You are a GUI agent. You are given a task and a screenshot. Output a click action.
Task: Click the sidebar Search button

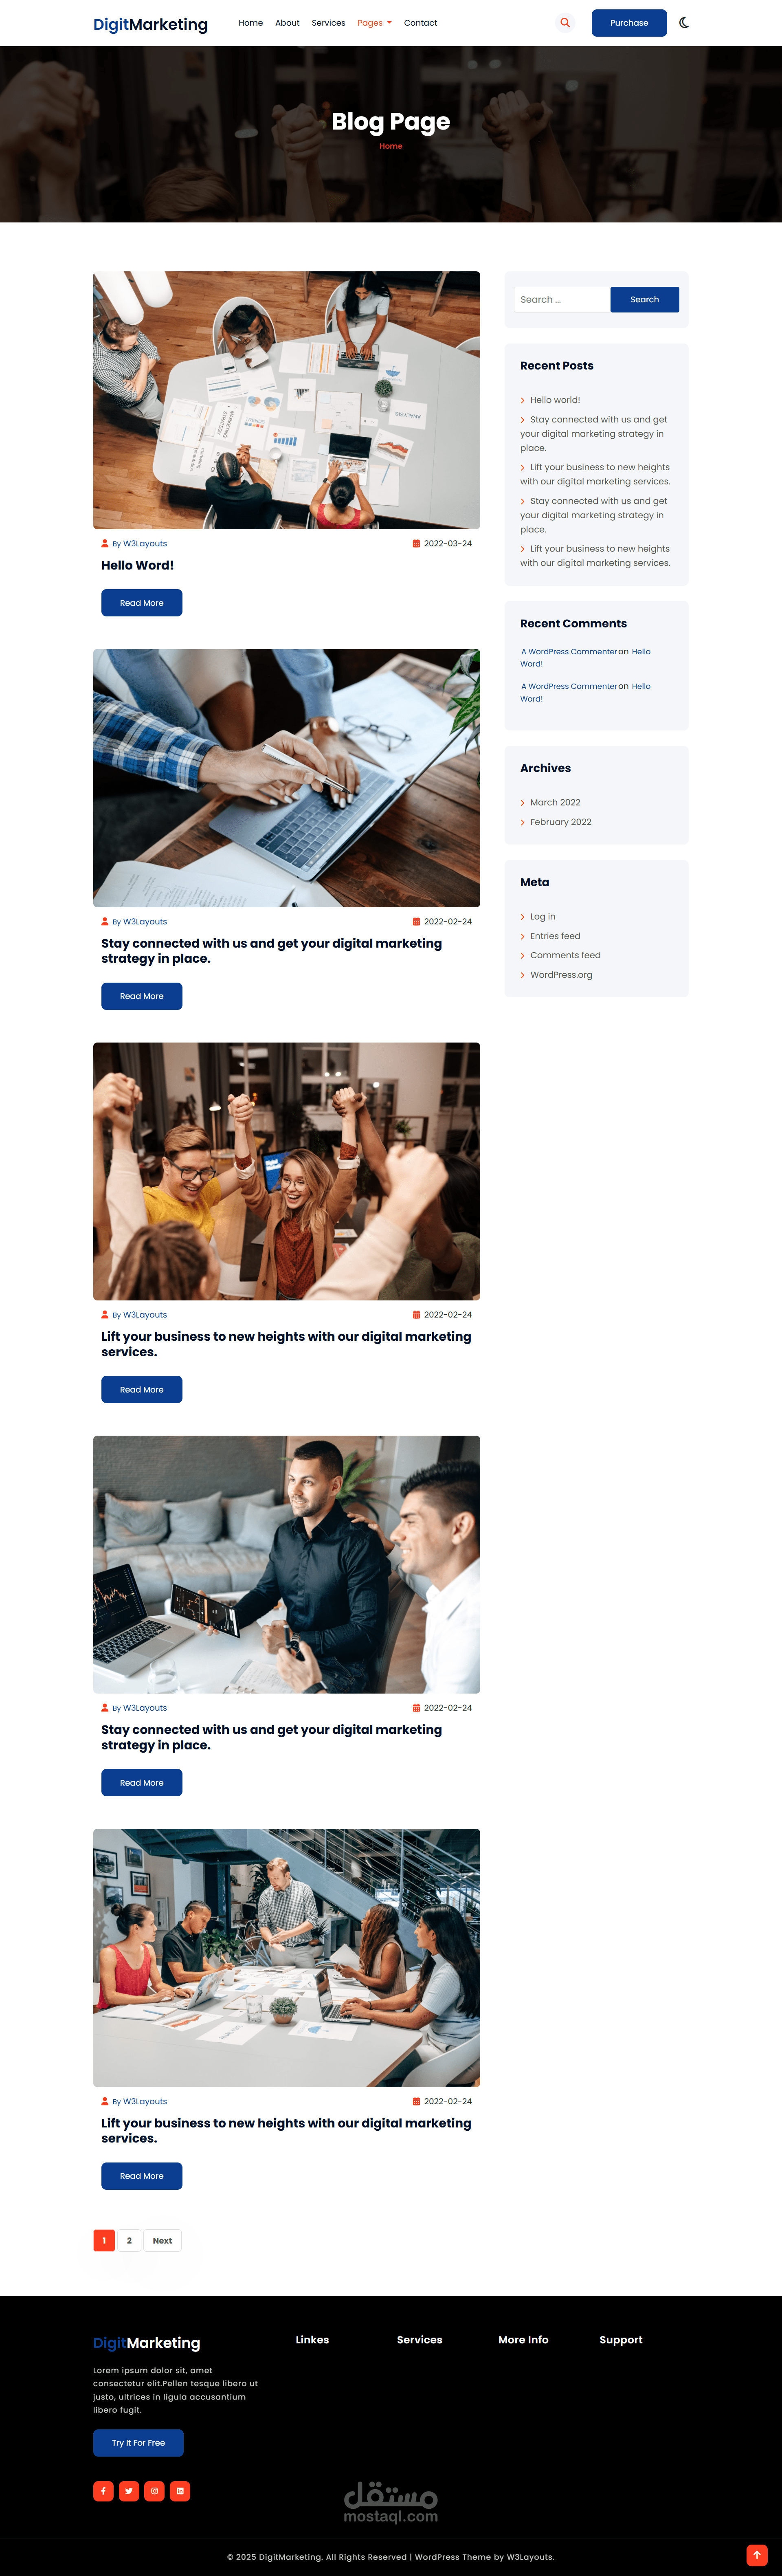click(x=645, y=299)
